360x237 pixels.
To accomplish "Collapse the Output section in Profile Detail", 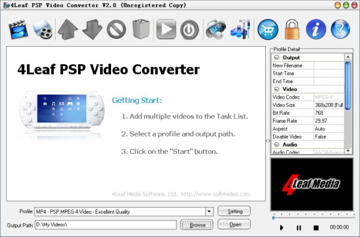I will pos(277,57).
